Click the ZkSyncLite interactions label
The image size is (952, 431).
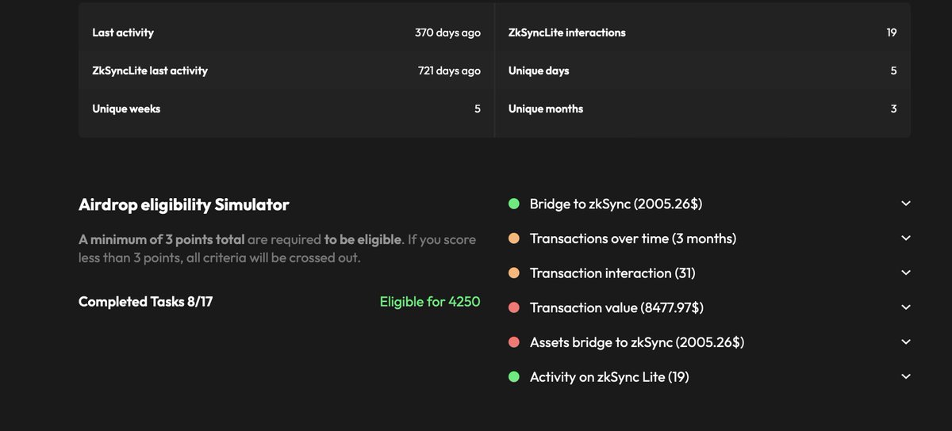point(567,33)
